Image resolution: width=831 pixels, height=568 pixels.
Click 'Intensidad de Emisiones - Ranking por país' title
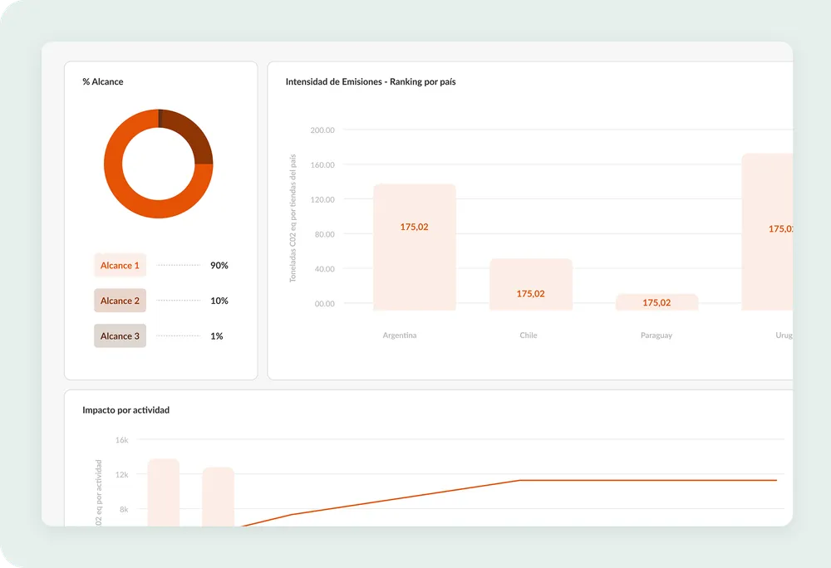pyautogui.click(x=370, y=82)
